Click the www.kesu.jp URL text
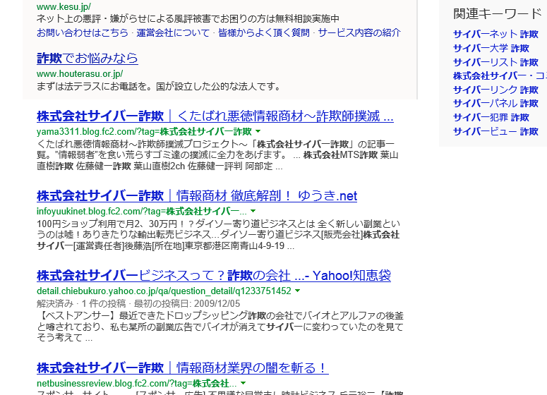Viewport: 547px width, 395px height. coord(64,6)
